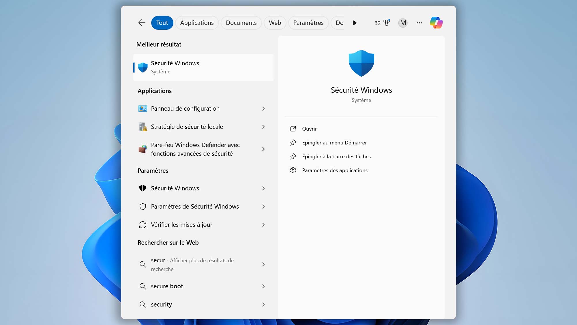The width and height of the screenshot is (577, 325).
Task: Open the Panneau de configuration result
Action: point(203,109)
